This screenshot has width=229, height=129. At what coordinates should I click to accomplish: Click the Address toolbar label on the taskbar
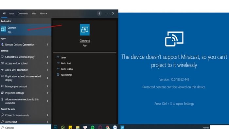[206, 128]
